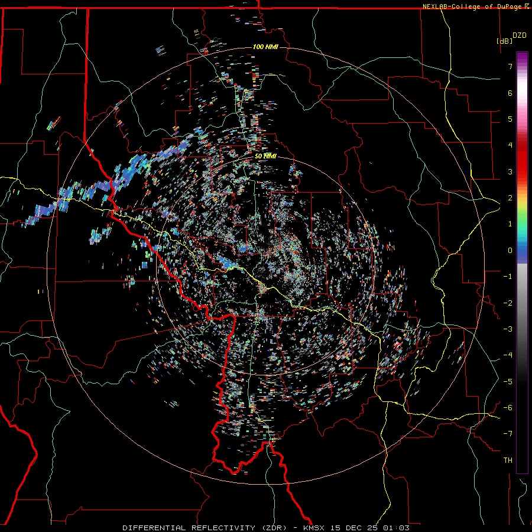Click the scale value 7
The width and height of the screenshot is (532, 532).
point(510,66)
